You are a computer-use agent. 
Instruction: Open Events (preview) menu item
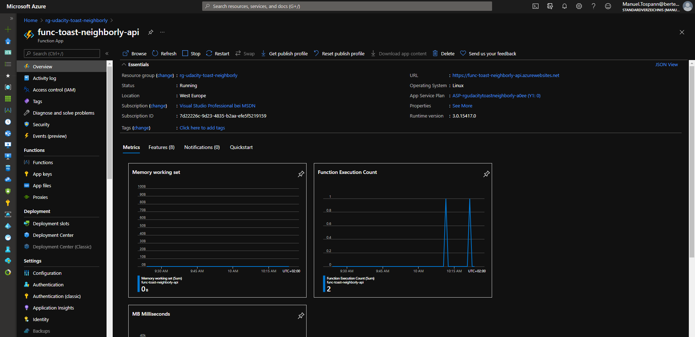click(62, 136)
